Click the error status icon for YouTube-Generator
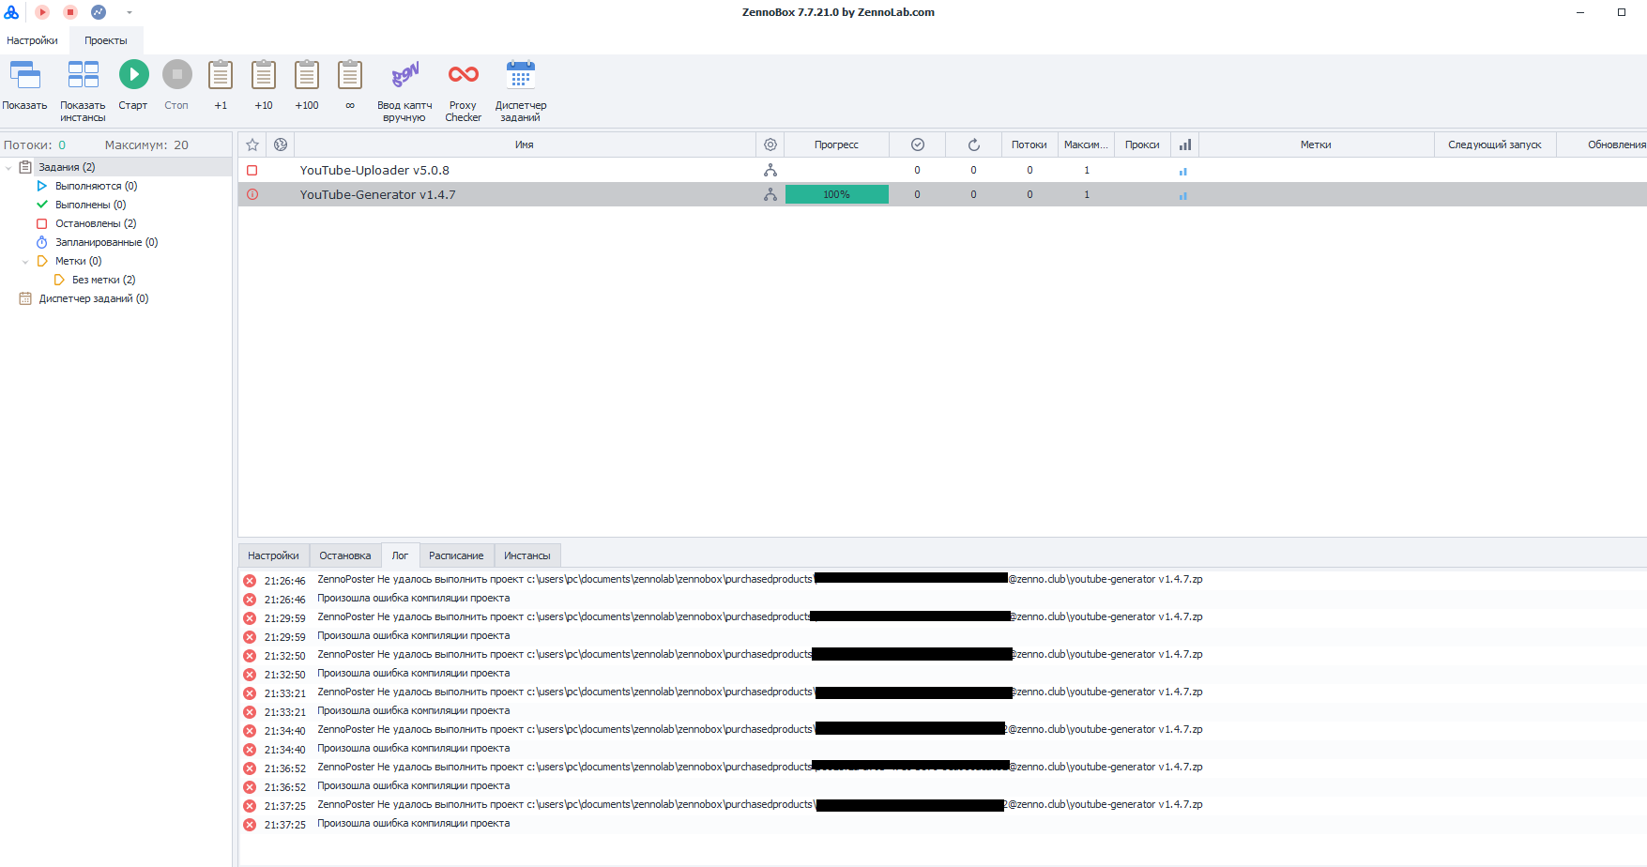 (252, 194)
